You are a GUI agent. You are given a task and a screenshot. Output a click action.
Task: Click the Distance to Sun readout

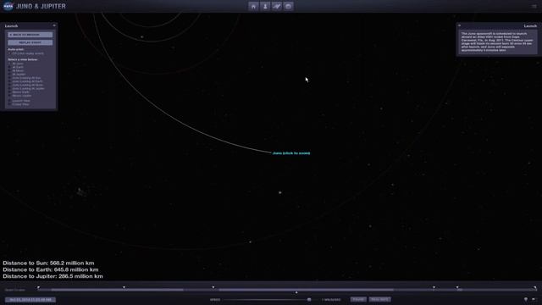tap(48, 263)
